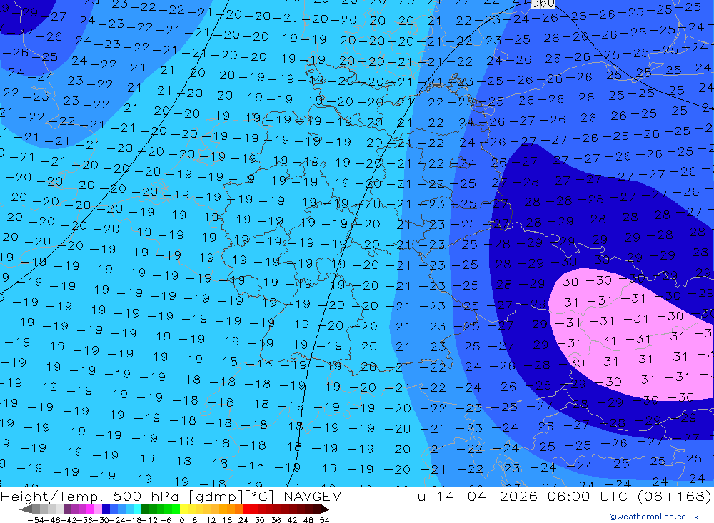This screenshot has height=523, width=714.
Task: Click the '[gdmp]' unit label in title
Action: (x=216, y=497)
